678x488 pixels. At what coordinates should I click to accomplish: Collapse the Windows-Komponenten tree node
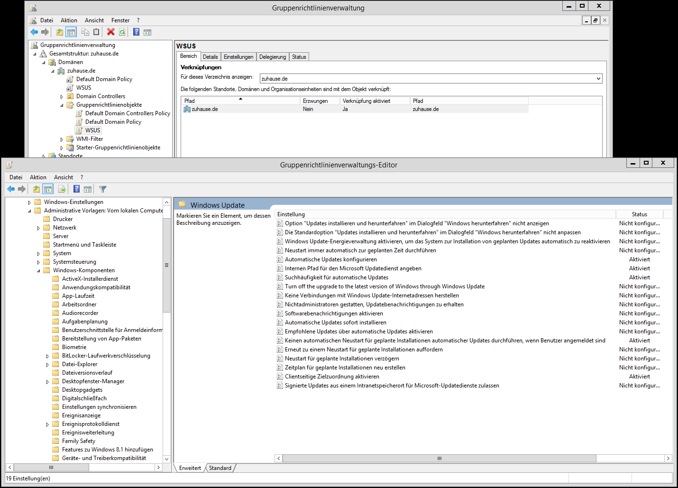coord(38,271)
